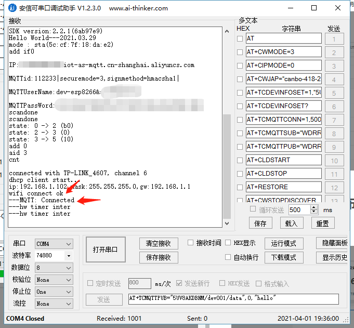
Task: Click the '---MQTT: Connected' log line
Action: (x=42, y=200)
